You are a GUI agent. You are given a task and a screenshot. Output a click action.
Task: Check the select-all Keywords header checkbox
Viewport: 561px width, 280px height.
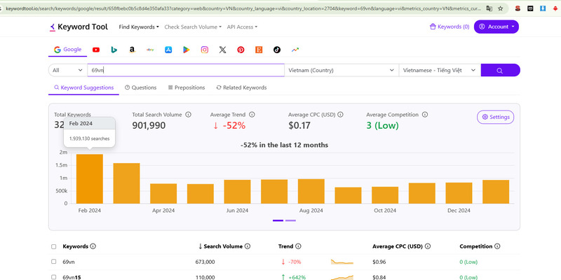click(54, 246)
